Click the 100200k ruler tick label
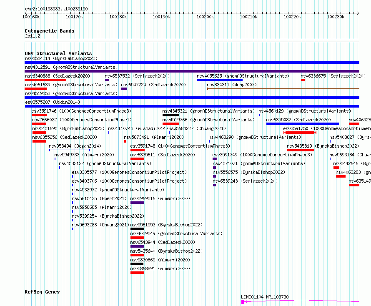Screen dimensions: 371x306 [x=205, y=17]
